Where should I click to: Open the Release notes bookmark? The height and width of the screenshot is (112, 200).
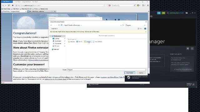(x=43, y=9)
